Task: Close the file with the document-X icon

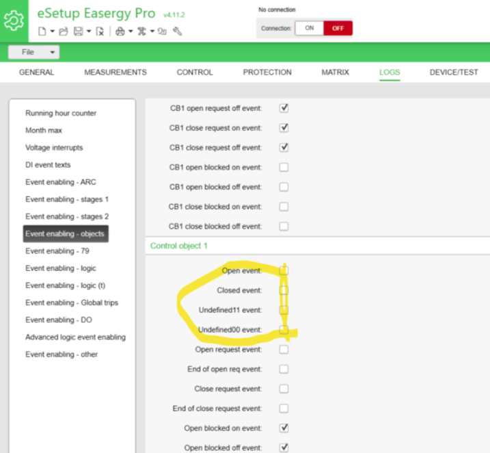Action: coord(100,31)
